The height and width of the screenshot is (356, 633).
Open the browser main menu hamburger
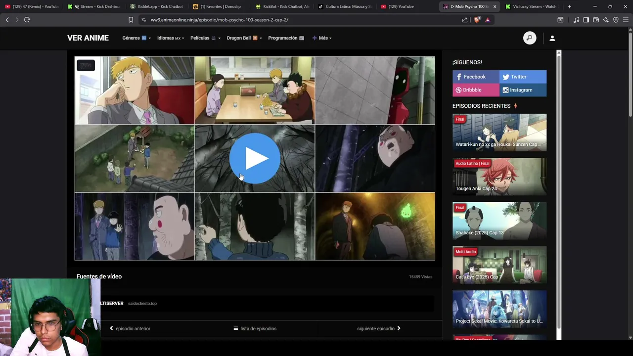626,20
